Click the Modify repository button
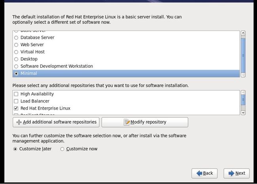 (145, 122)
